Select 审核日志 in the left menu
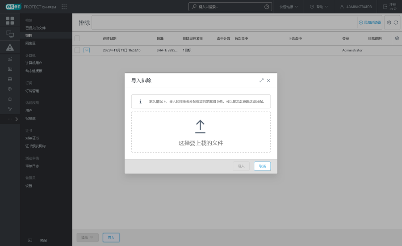402x246 pixels. [32, 166]
